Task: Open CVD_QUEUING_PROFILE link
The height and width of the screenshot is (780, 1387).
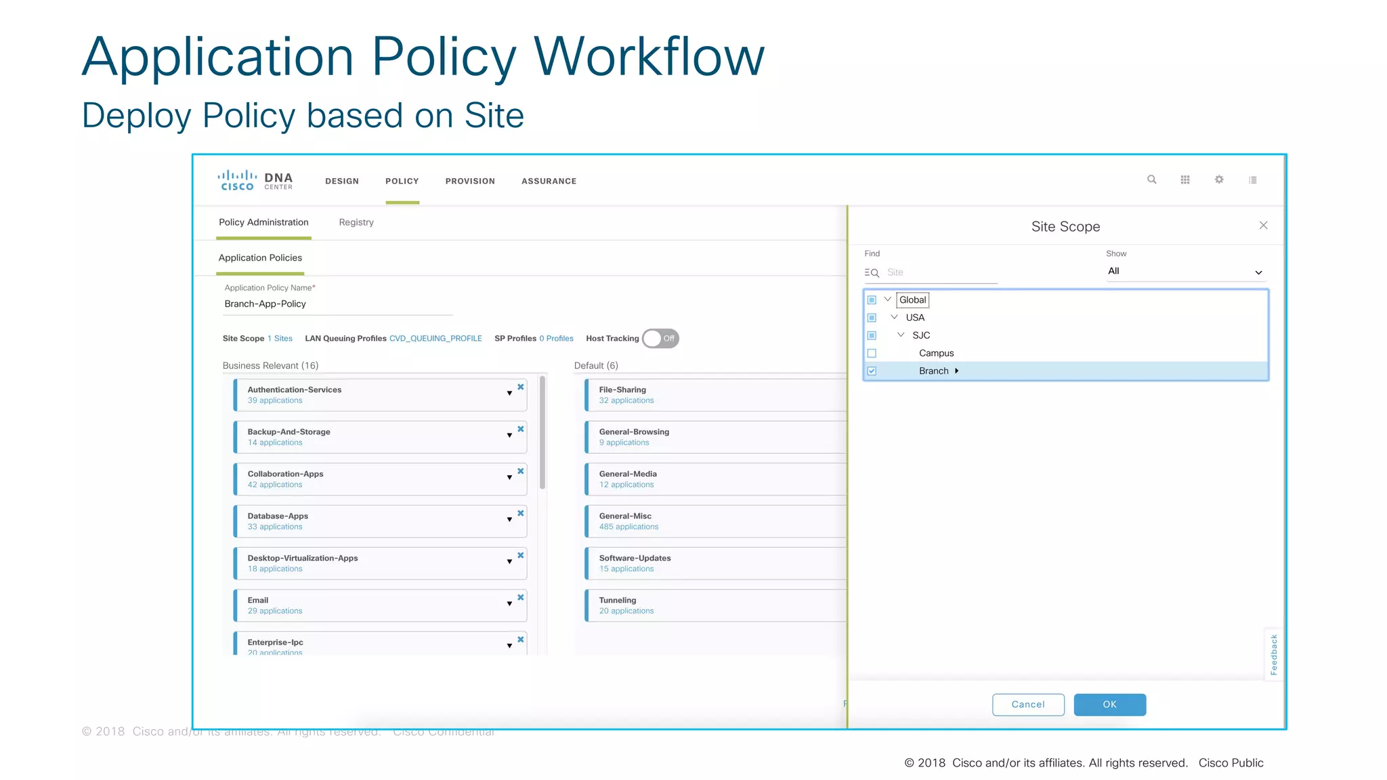Action: [x=435, y=339]
